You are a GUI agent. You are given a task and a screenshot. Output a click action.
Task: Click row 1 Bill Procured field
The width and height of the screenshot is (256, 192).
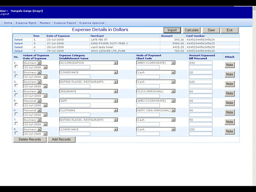pos(201,67)
